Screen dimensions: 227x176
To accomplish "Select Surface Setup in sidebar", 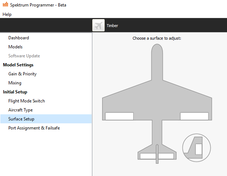I will [x=46, y=119].
